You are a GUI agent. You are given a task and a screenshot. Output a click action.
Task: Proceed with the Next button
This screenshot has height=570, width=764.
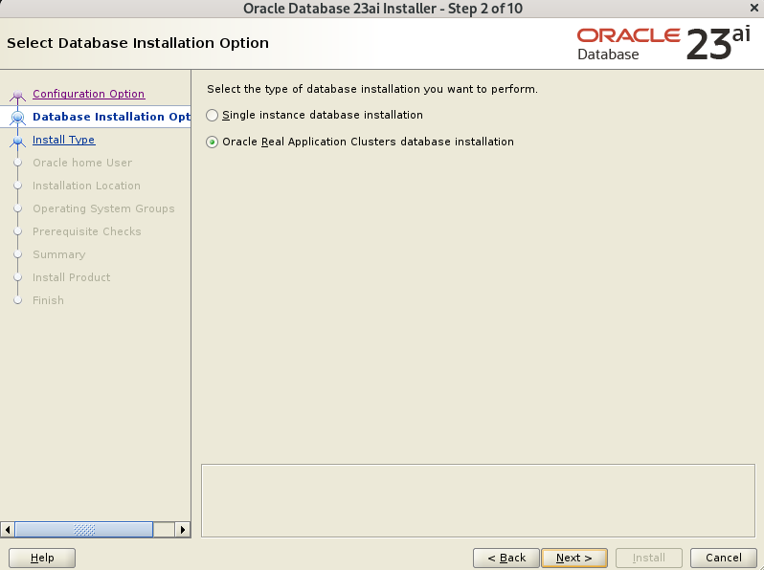[x=574, y=558]
